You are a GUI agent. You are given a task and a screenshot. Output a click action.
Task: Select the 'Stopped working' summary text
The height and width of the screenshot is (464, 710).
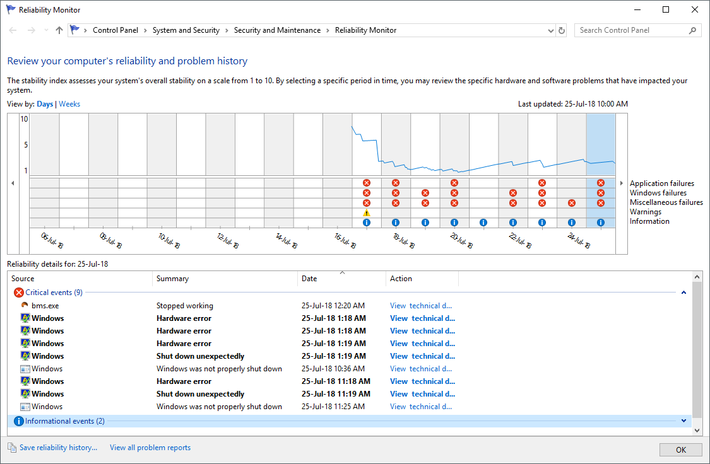pos(185,306)
